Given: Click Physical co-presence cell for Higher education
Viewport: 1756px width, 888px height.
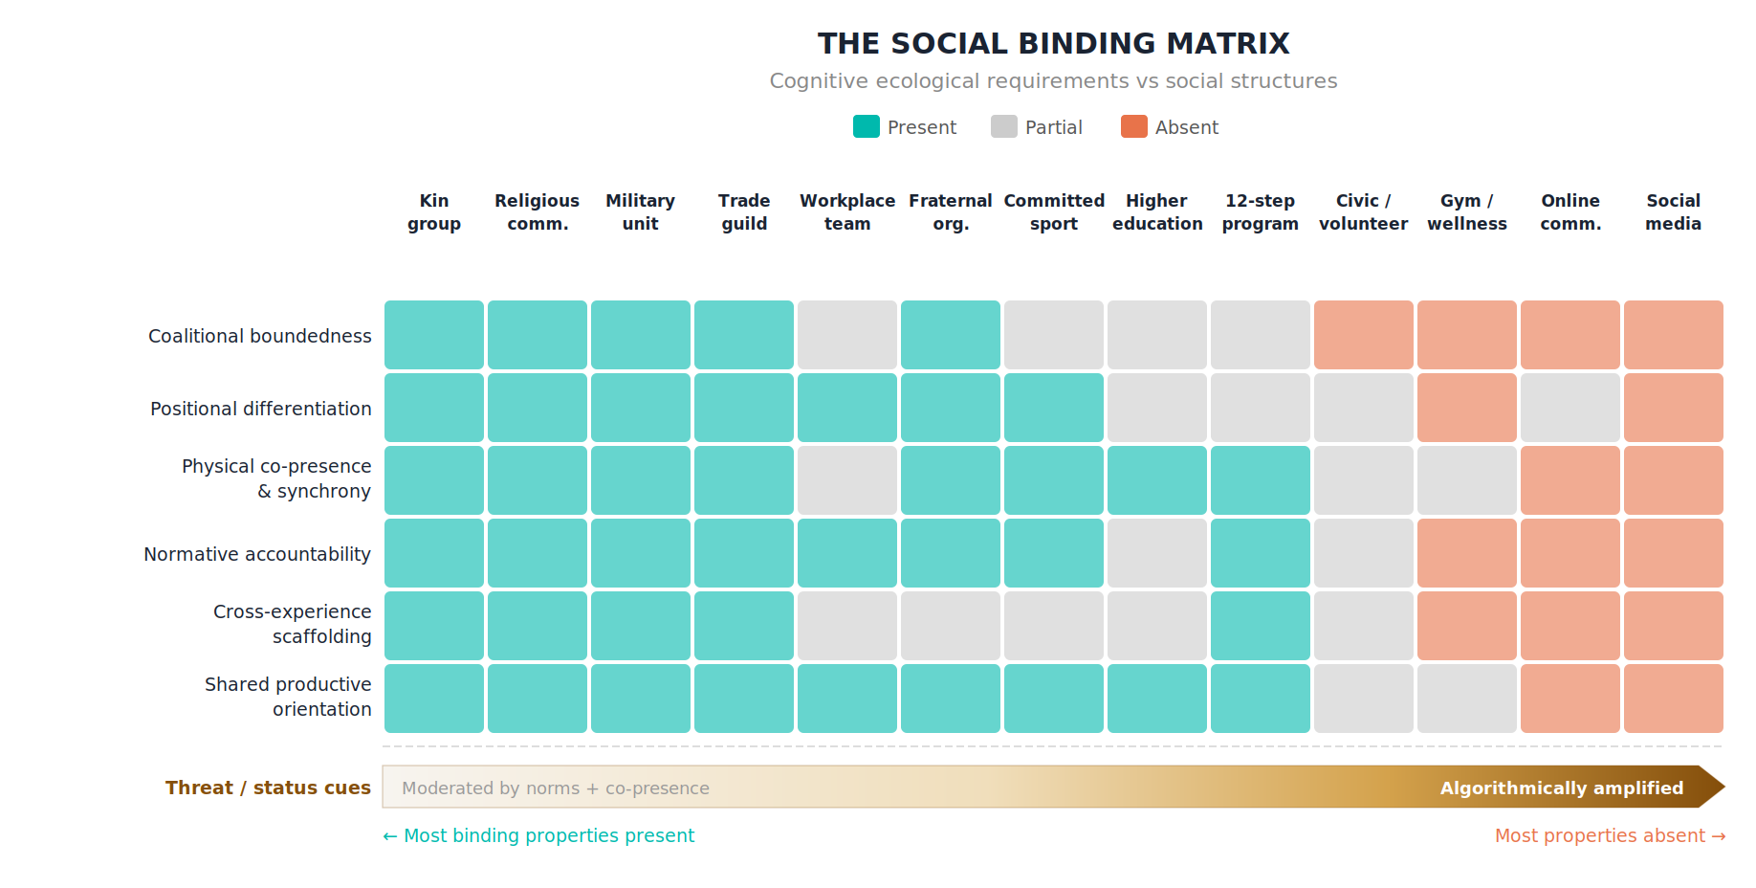Looking at the screenshot, I should point(1157,480).
